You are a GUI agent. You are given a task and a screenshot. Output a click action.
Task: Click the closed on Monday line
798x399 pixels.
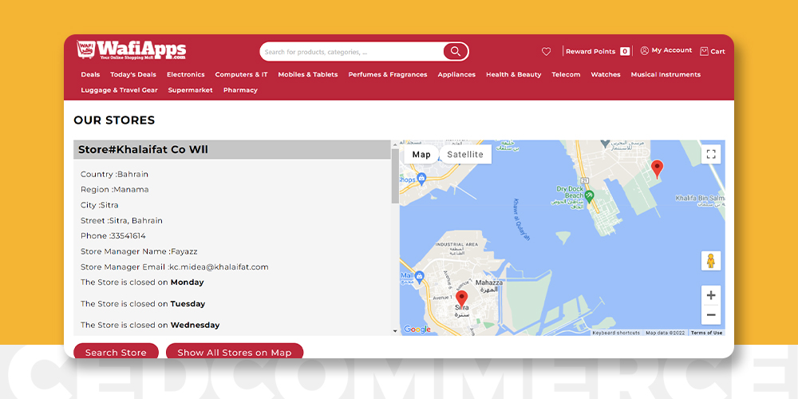point(142,282)
